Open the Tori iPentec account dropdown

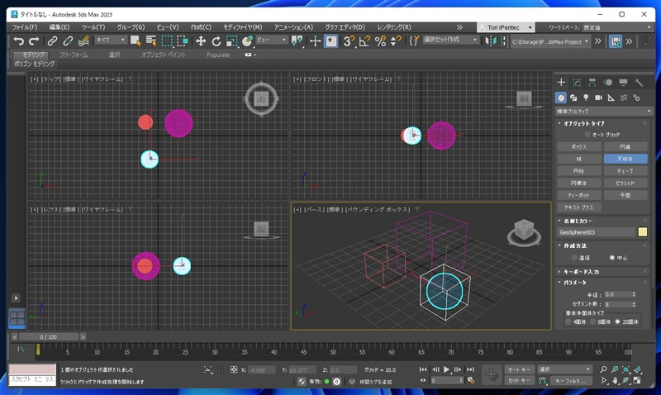click(506, 27)
